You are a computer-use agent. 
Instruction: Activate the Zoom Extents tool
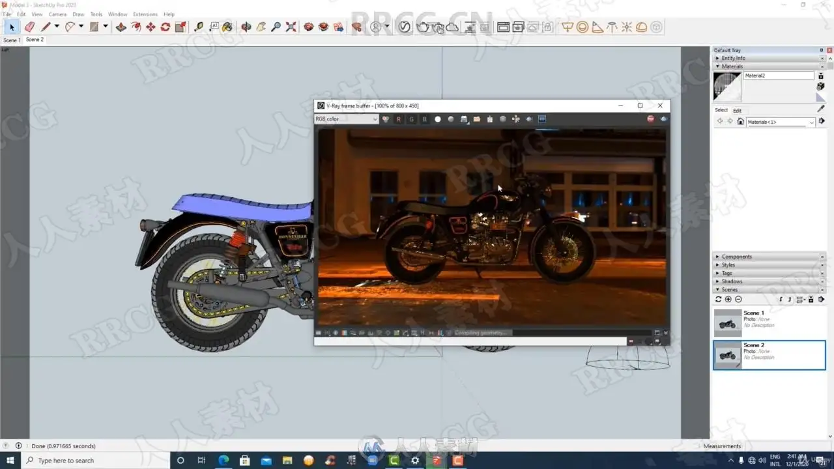(291, 27)
